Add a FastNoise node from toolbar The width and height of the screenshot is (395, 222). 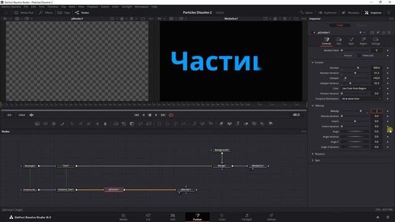coord(46,124)
